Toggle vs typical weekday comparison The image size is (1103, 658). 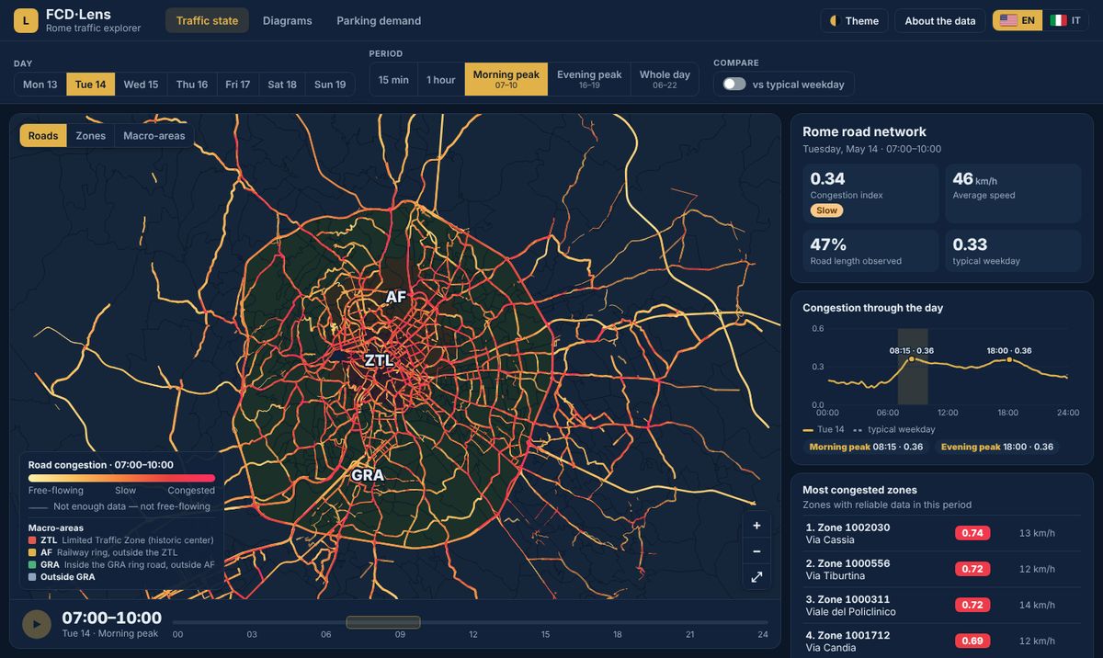pyautogui.click(x=733, y=84)
